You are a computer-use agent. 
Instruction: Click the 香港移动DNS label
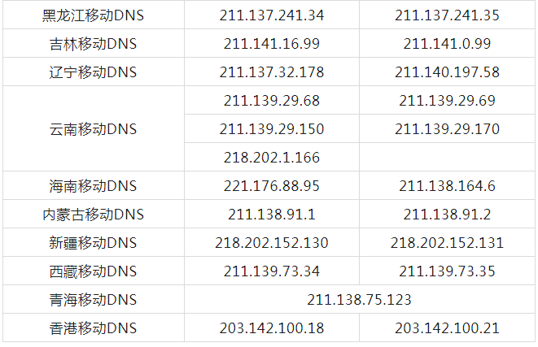pos(93,328)
